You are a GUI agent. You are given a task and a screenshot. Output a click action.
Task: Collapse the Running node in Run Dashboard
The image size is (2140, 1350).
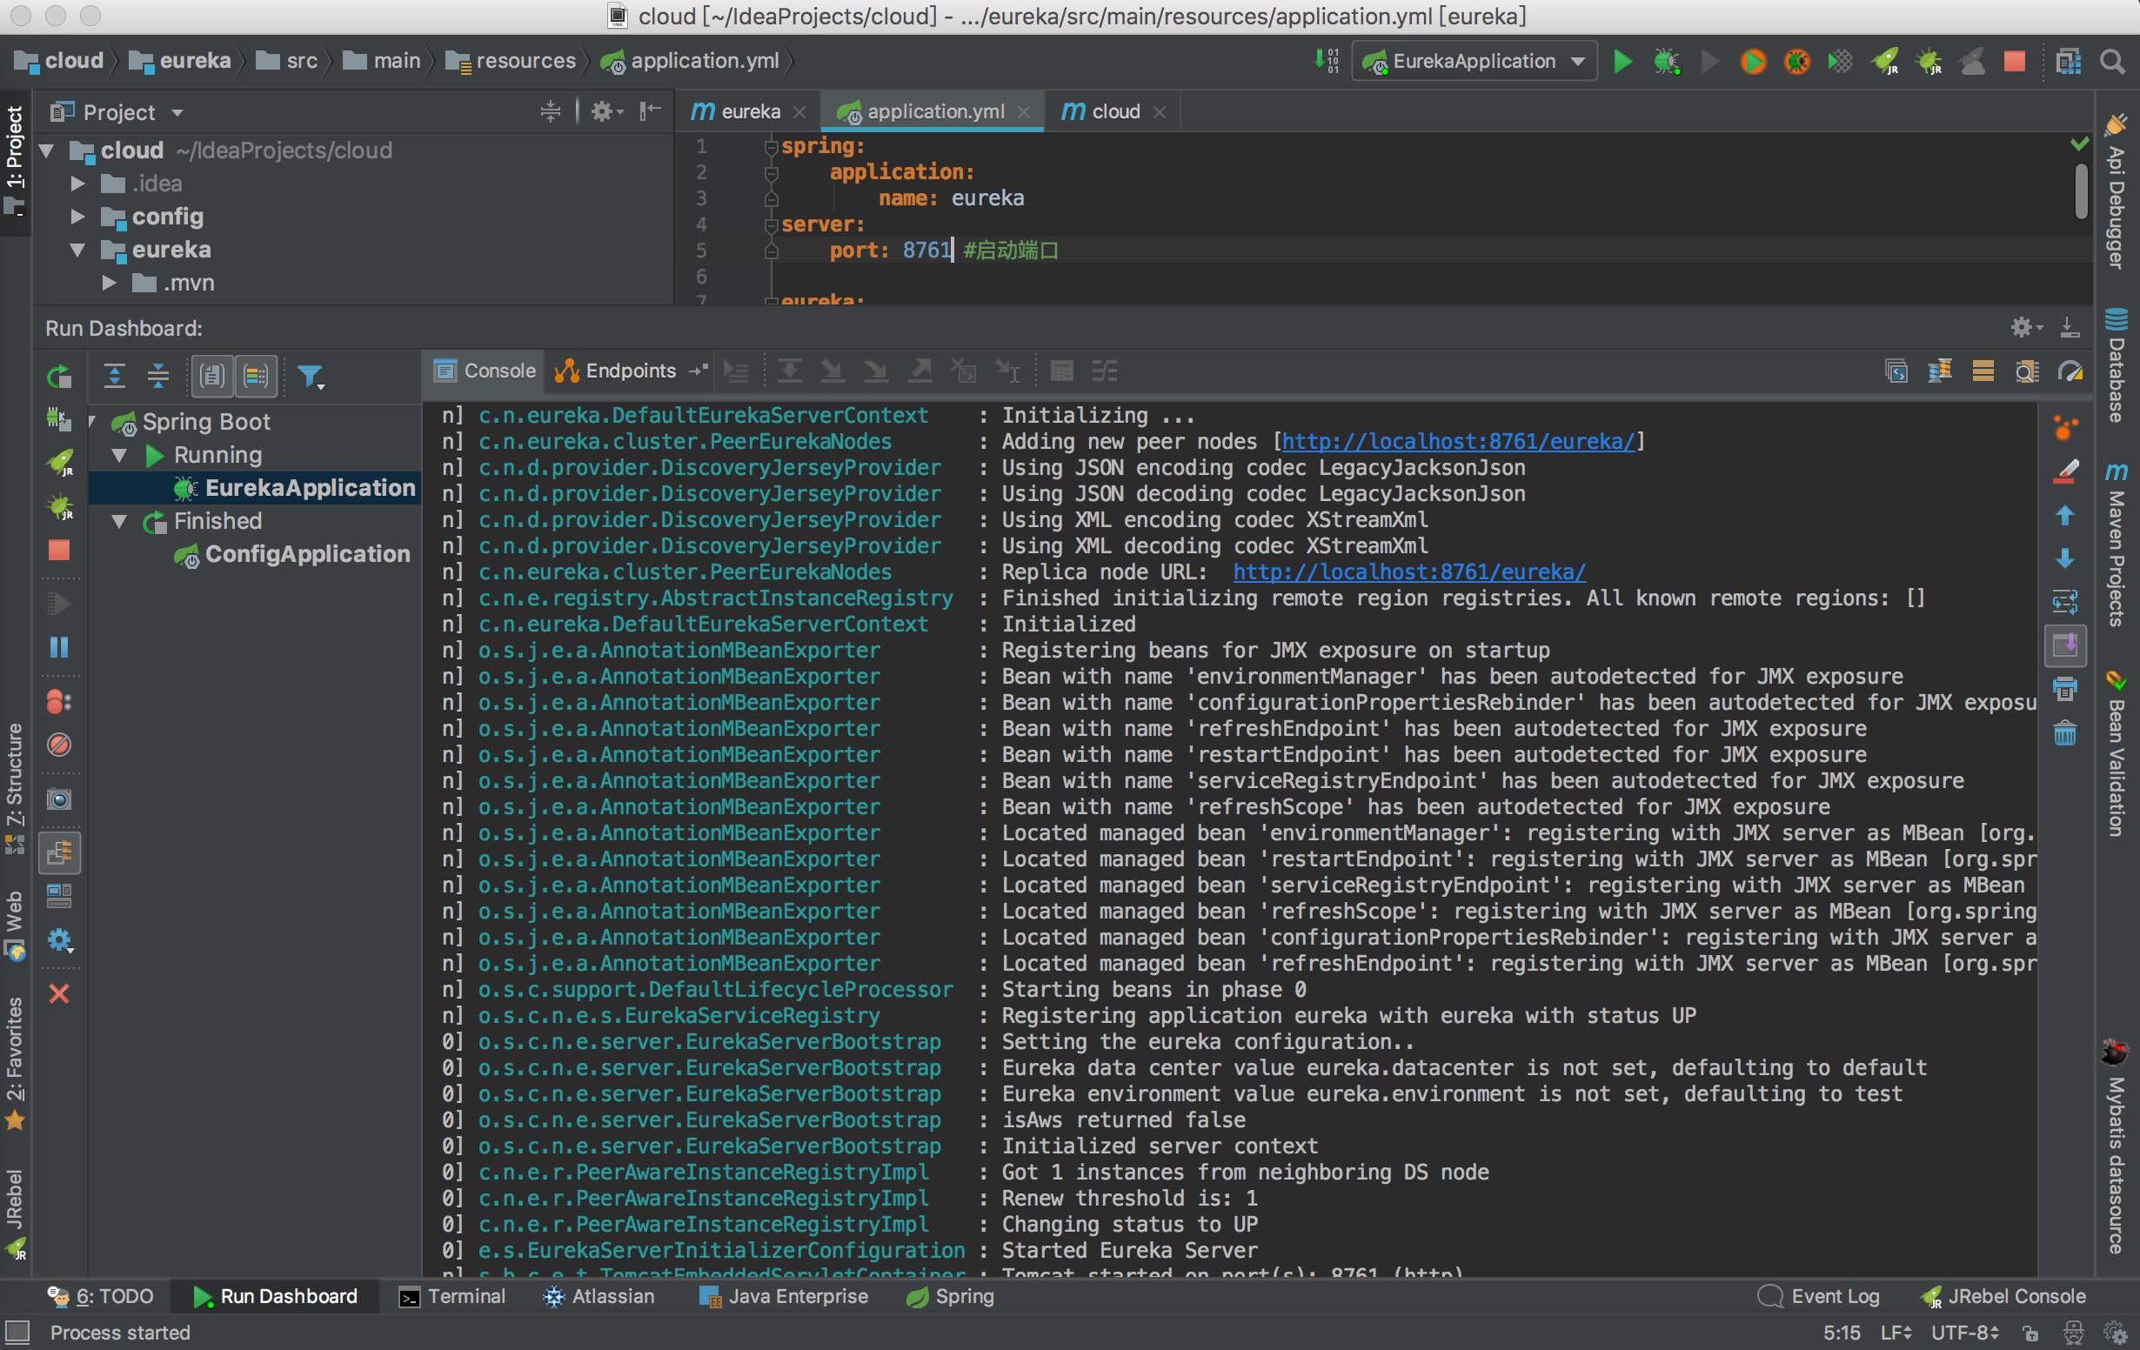click(119, 456)
